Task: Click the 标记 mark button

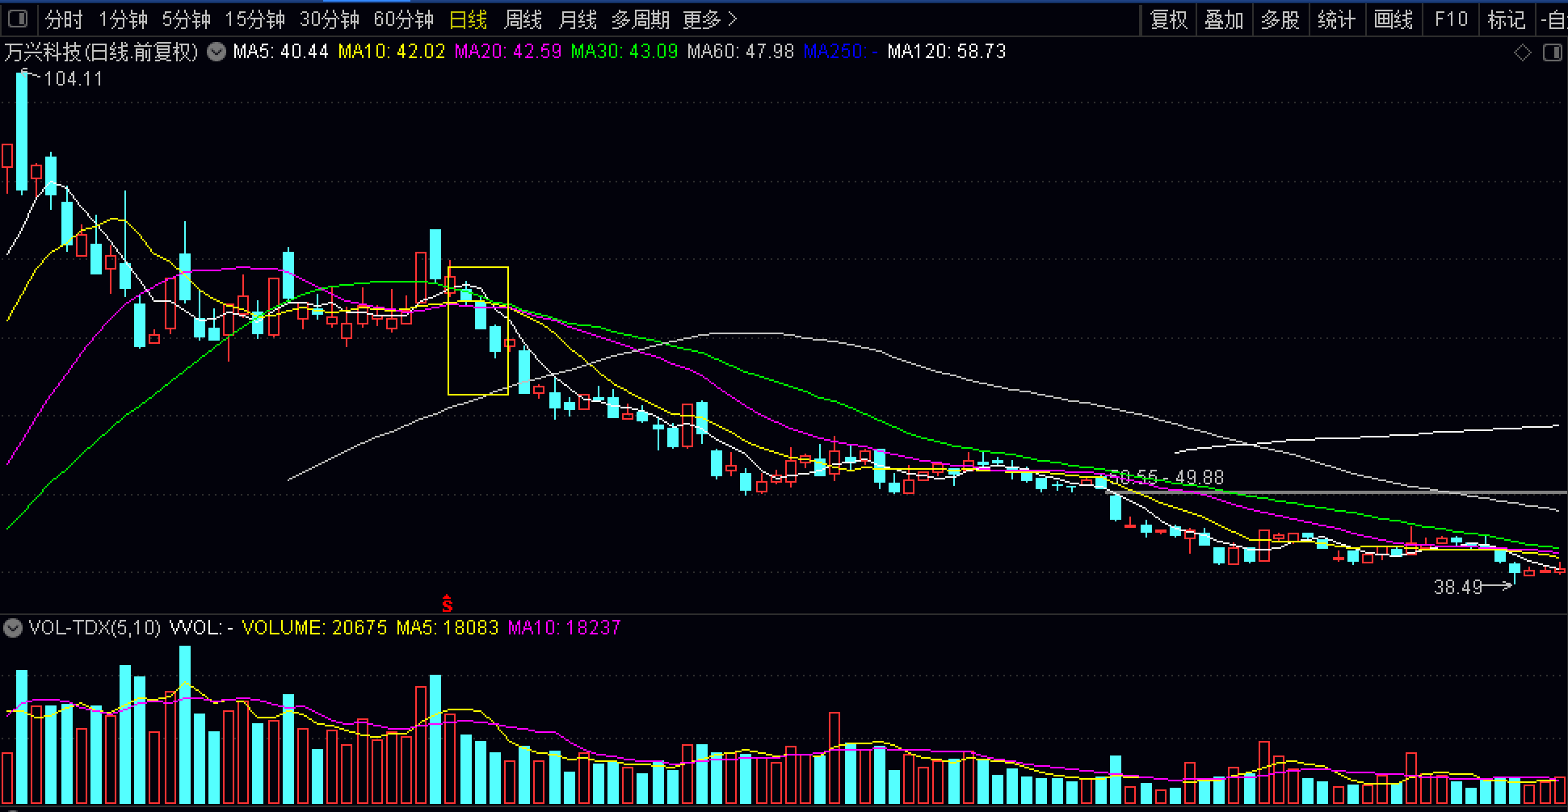Action: (x=1507, y=19)
